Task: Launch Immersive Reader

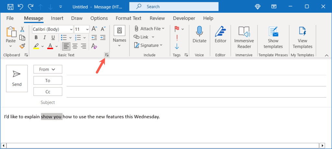Action: click(x=244, y=37)
